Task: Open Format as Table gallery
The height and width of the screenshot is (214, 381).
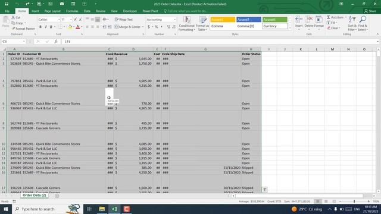Action: pos(202,24)
